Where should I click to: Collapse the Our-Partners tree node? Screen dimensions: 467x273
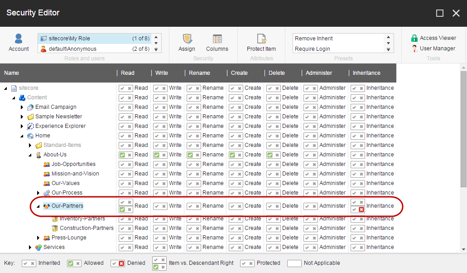point(39,206)
